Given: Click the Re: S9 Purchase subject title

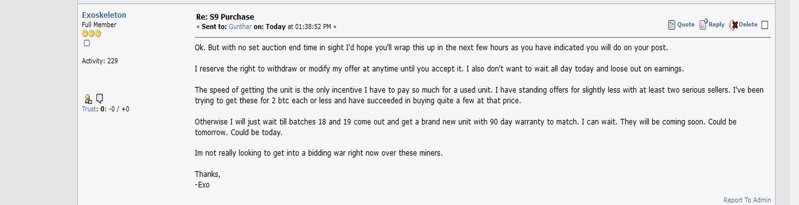Looking at the screenshot, I should click(x=225, y=17).
